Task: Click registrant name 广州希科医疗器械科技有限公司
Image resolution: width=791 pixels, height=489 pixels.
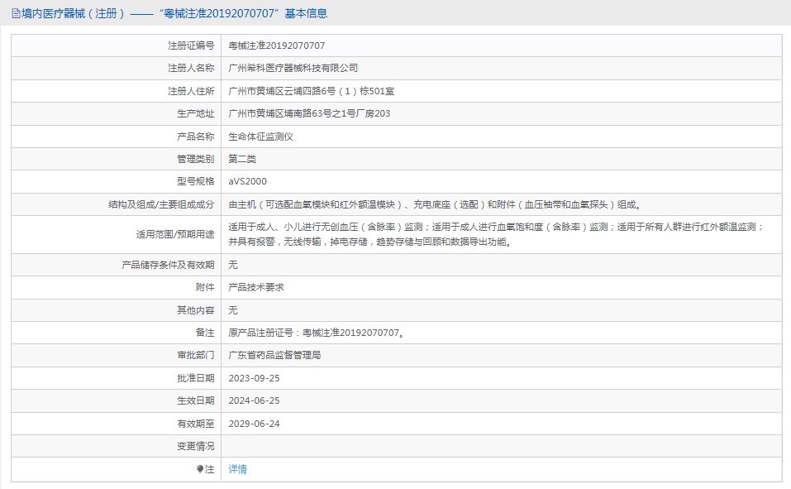Action: pyautogui.click(x=293, y=68)
